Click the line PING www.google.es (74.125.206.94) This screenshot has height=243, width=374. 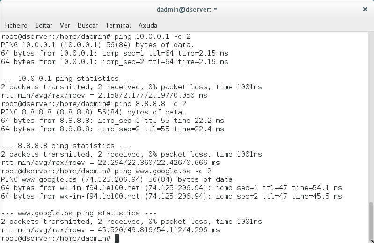tap(118, 179)
